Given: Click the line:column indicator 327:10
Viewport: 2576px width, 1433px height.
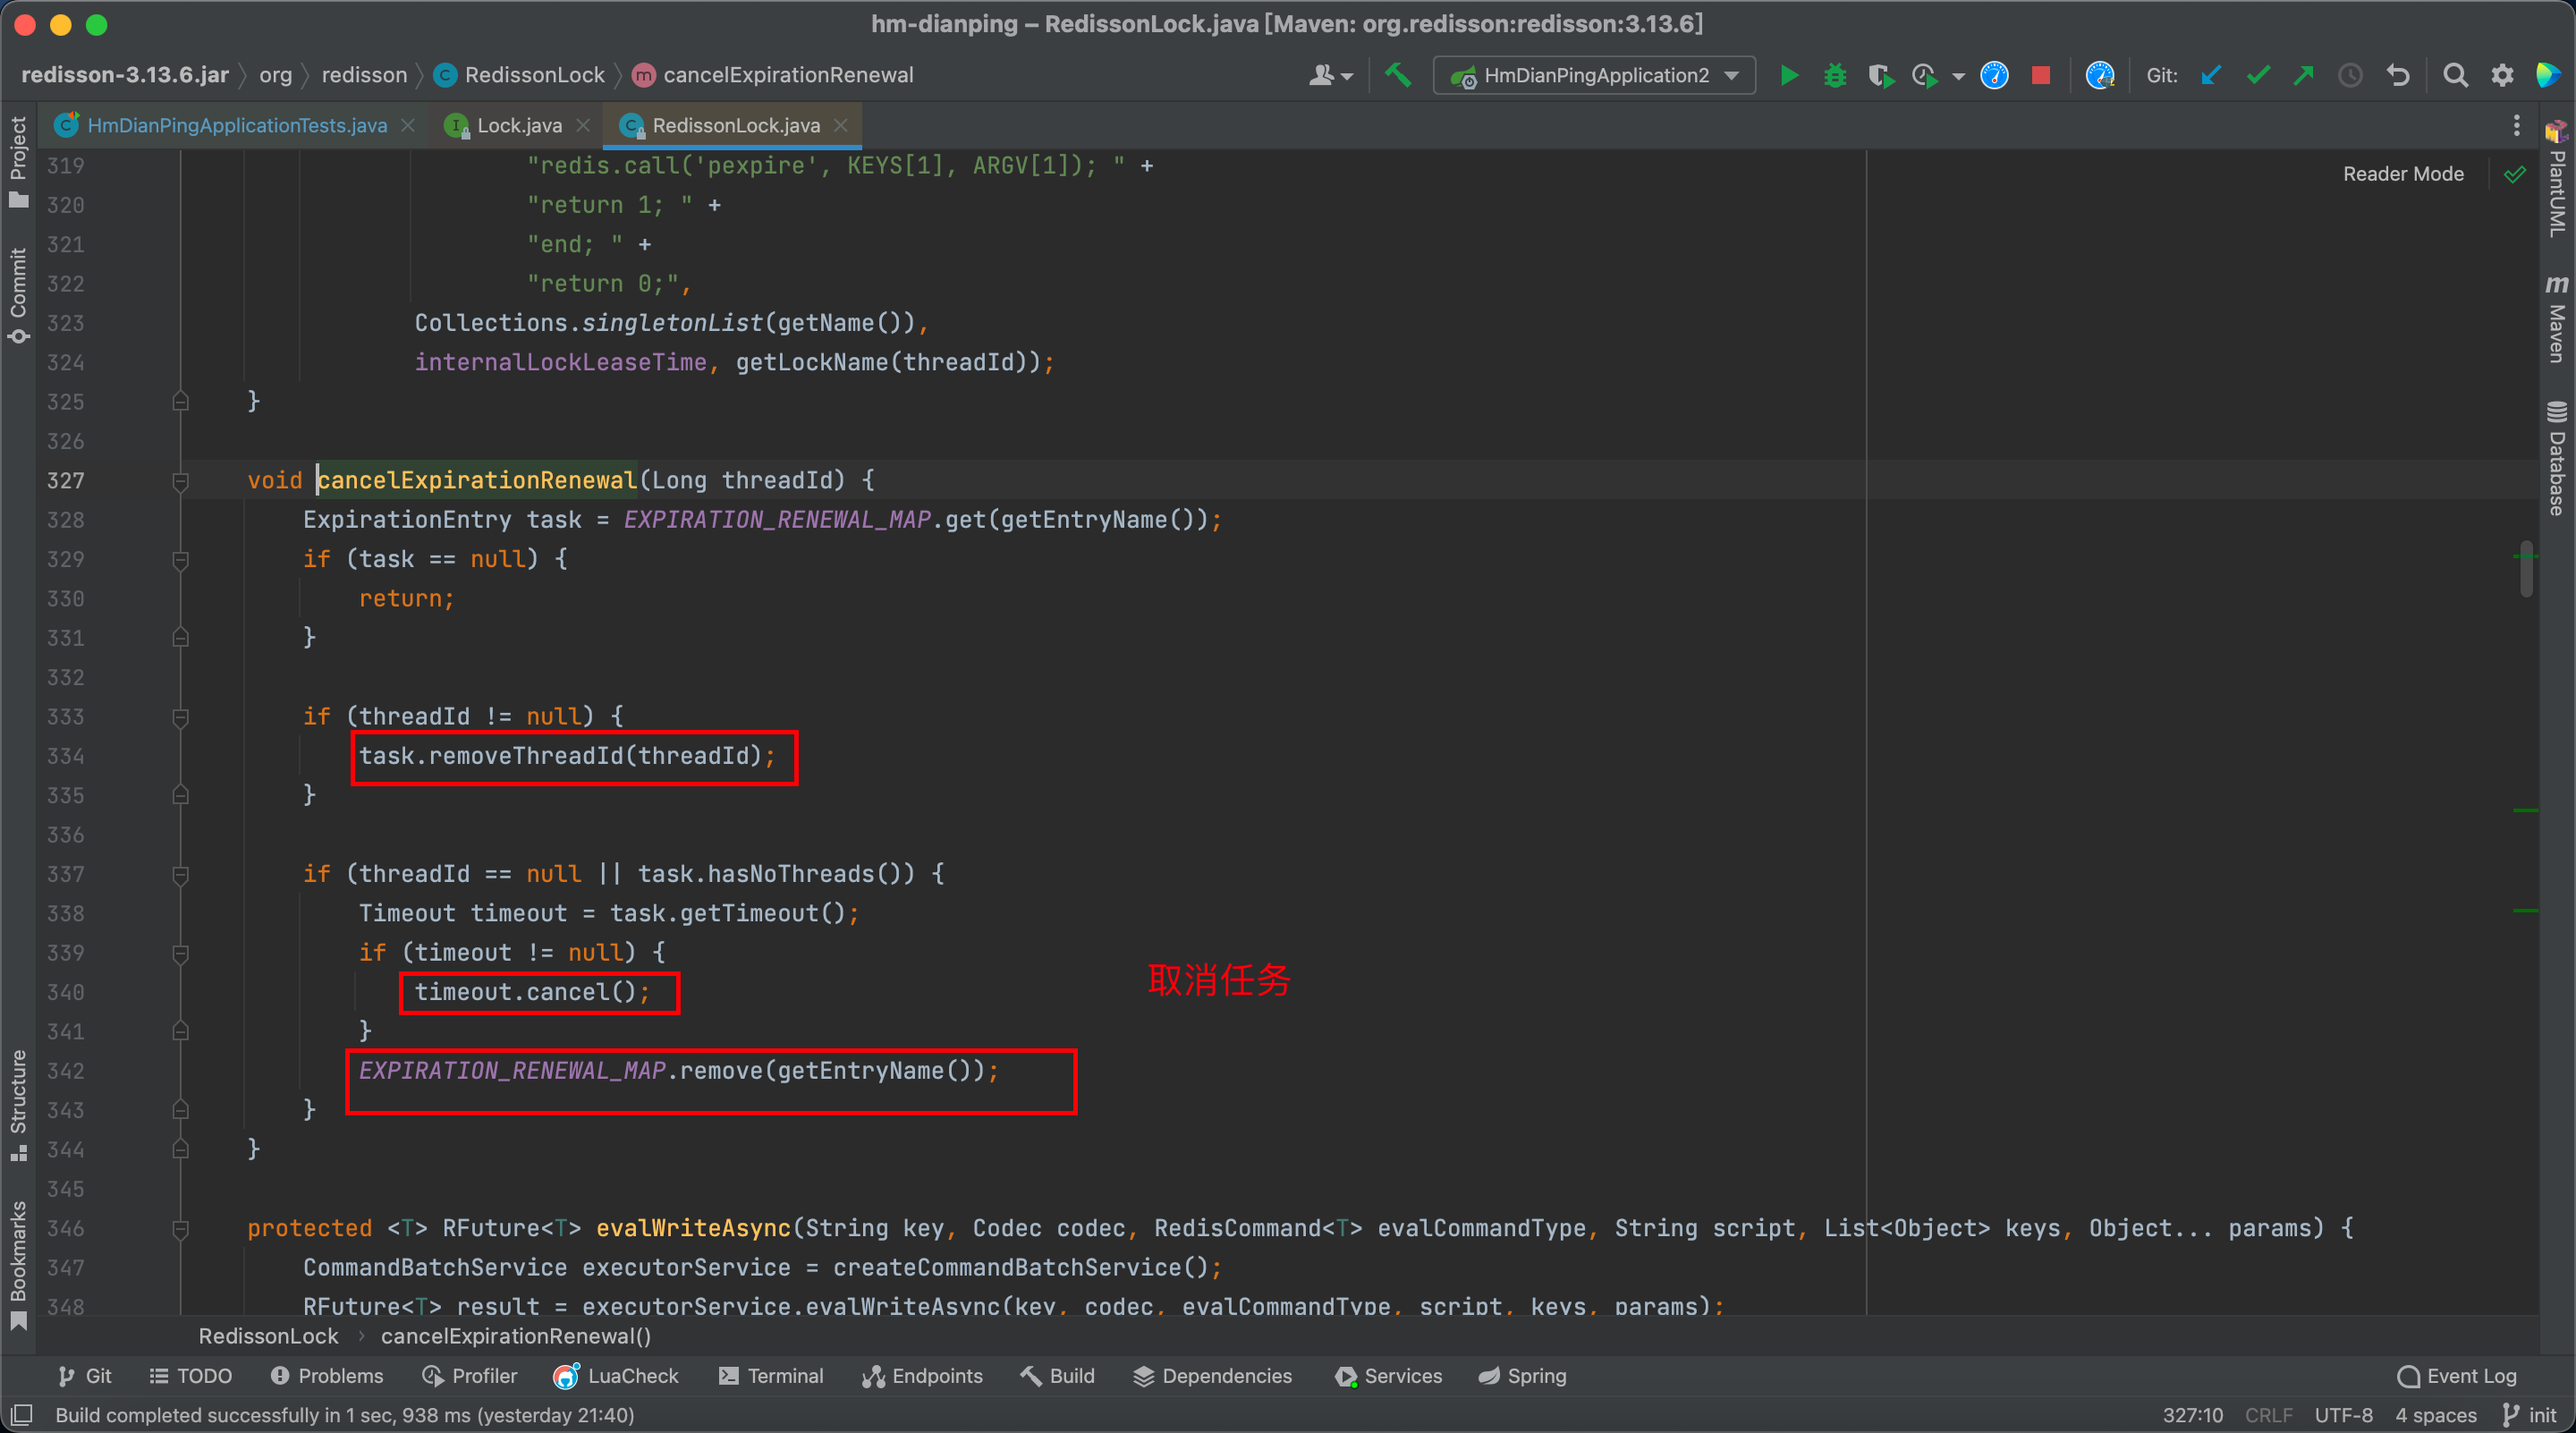Looking at the screenshot, I should 2192,1415.
